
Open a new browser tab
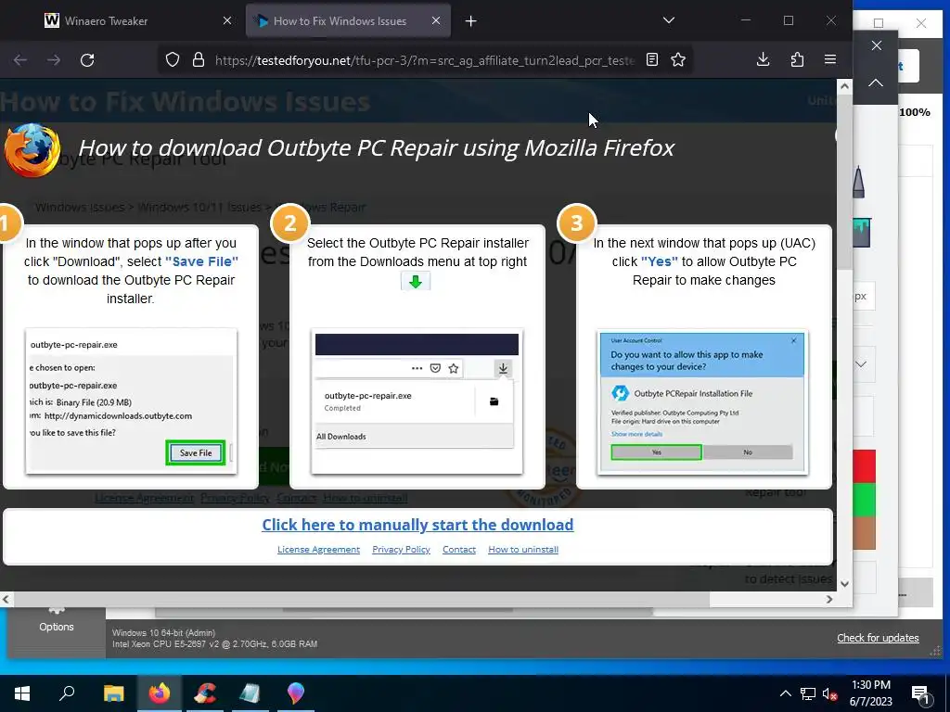pyautogui.click(x=470, y=21)
